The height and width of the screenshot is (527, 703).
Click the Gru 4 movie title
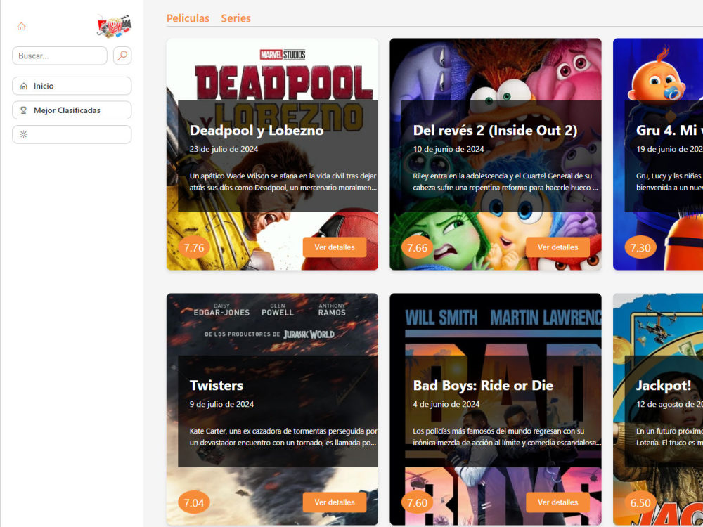[x=669, y=131]
